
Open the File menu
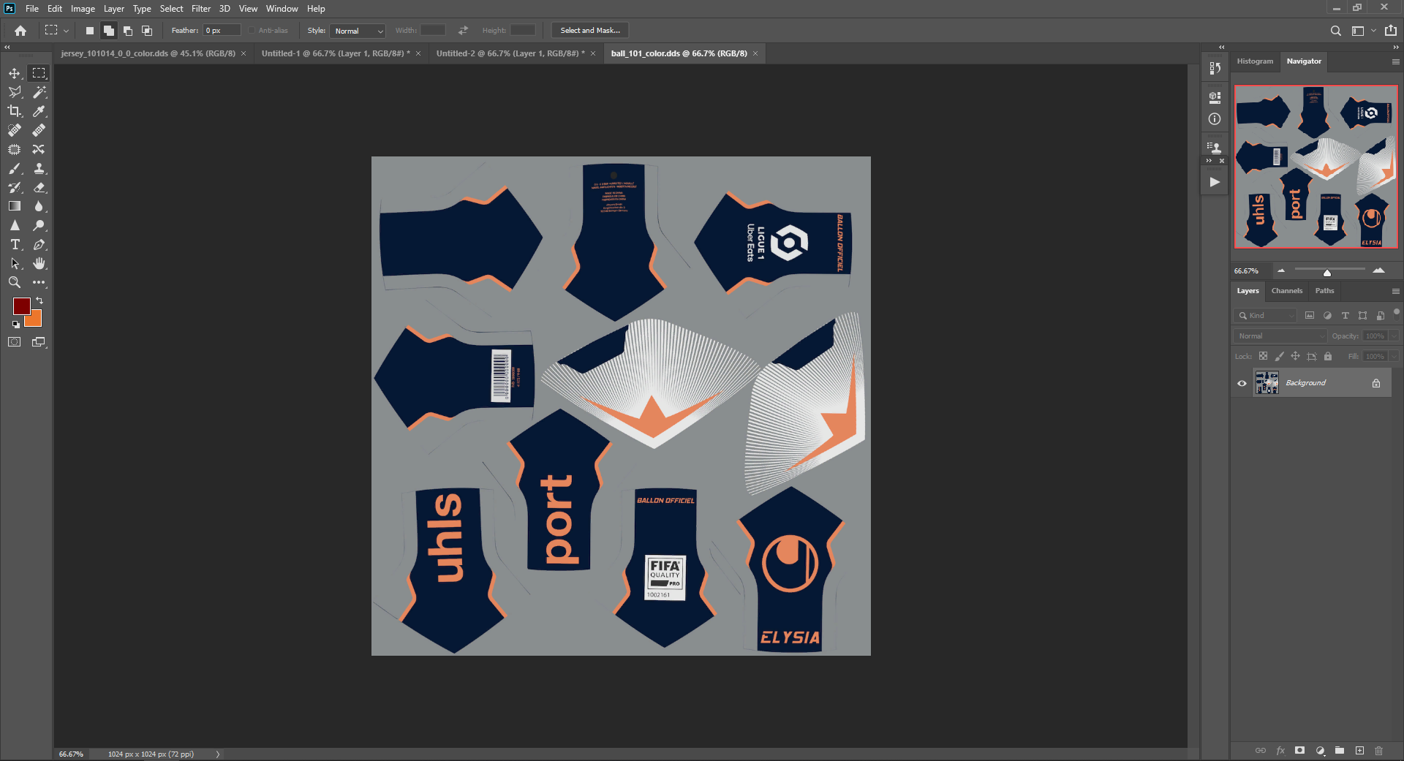tap(32, 9)
